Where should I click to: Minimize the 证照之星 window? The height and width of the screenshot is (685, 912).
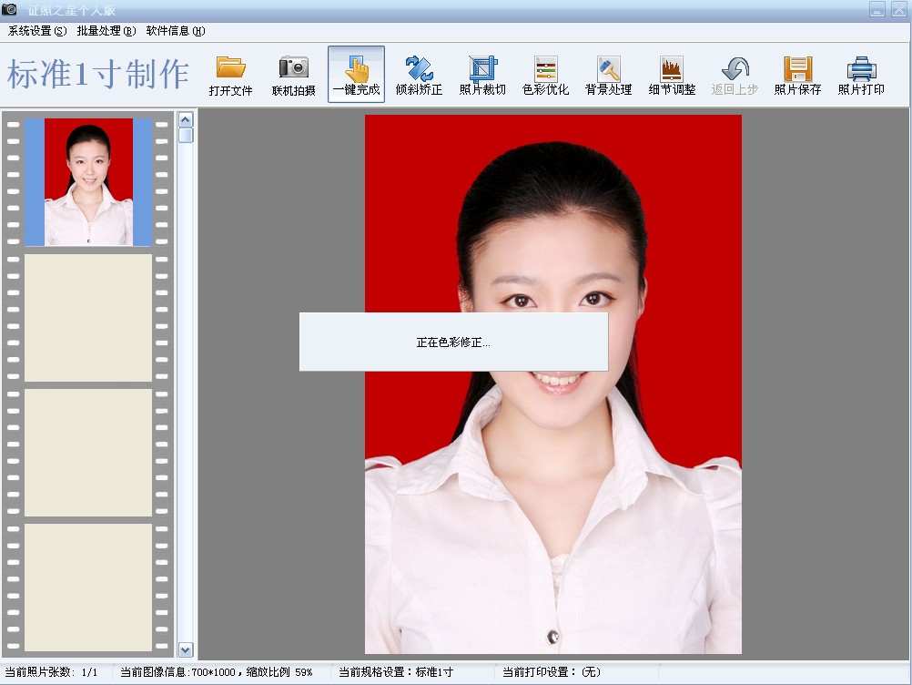[877, 9]
